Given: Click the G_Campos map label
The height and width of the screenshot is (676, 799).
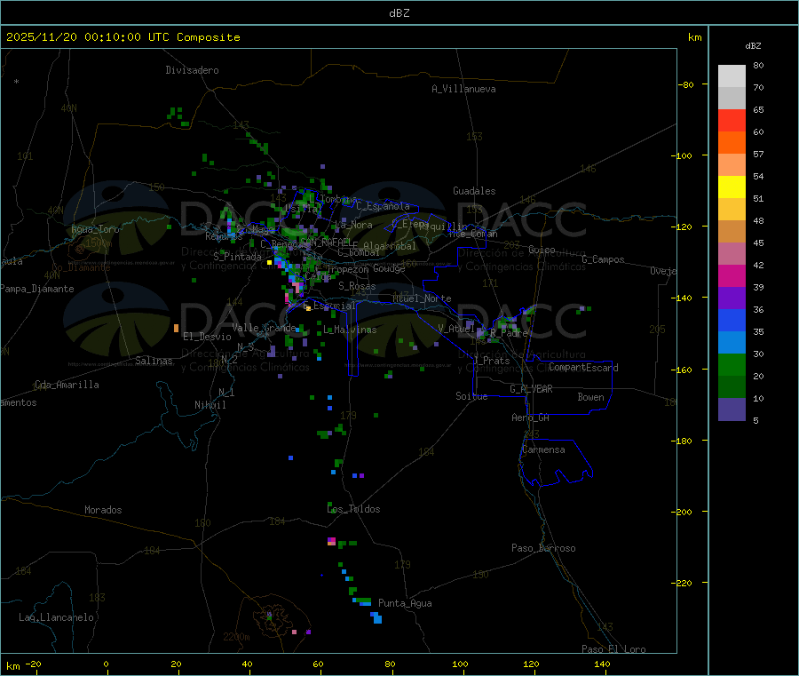Looking at the screenshot, I should point(603,259).
